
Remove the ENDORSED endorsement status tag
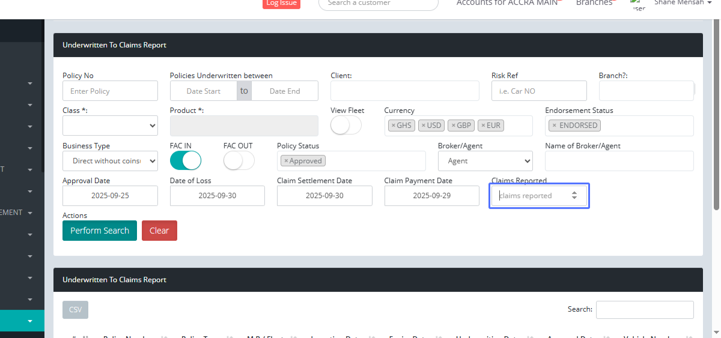pos(554,125)
